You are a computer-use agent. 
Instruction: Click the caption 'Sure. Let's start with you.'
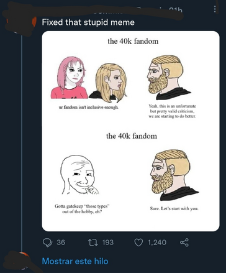pos(174,208)
